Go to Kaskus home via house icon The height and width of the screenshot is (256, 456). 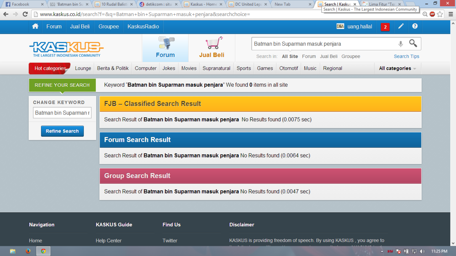tap(35, 26)
